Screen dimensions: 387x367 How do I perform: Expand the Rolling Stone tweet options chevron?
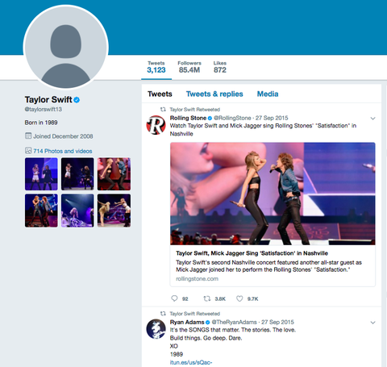[372, 119]
